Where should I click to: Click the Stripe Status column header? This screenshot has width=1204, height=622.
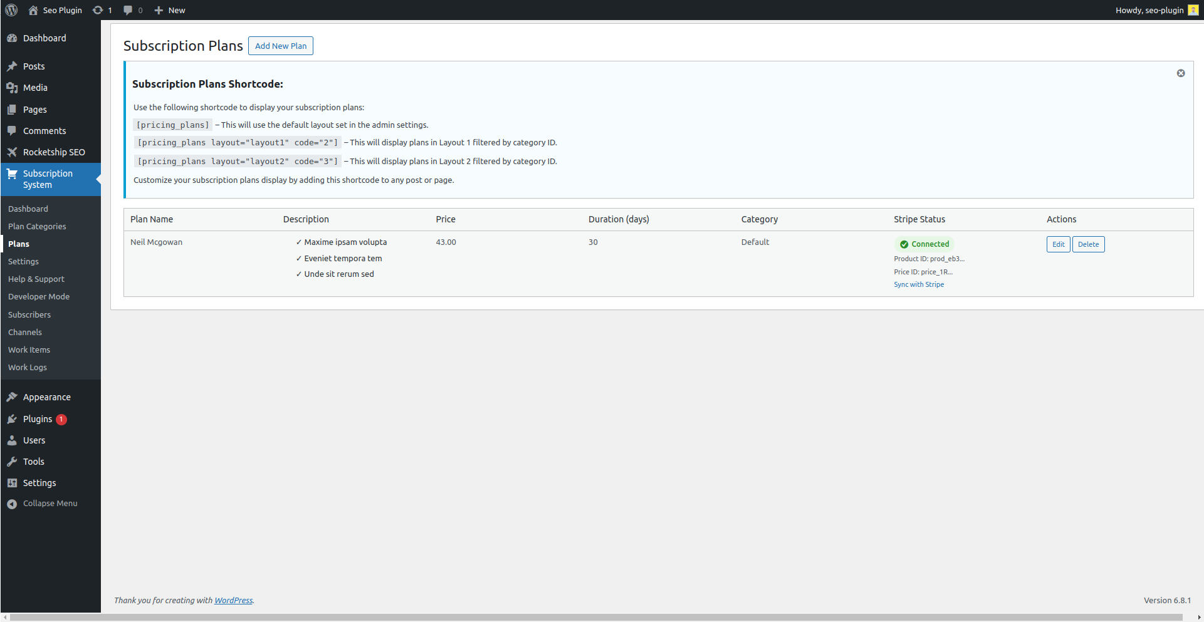point(919,219)
